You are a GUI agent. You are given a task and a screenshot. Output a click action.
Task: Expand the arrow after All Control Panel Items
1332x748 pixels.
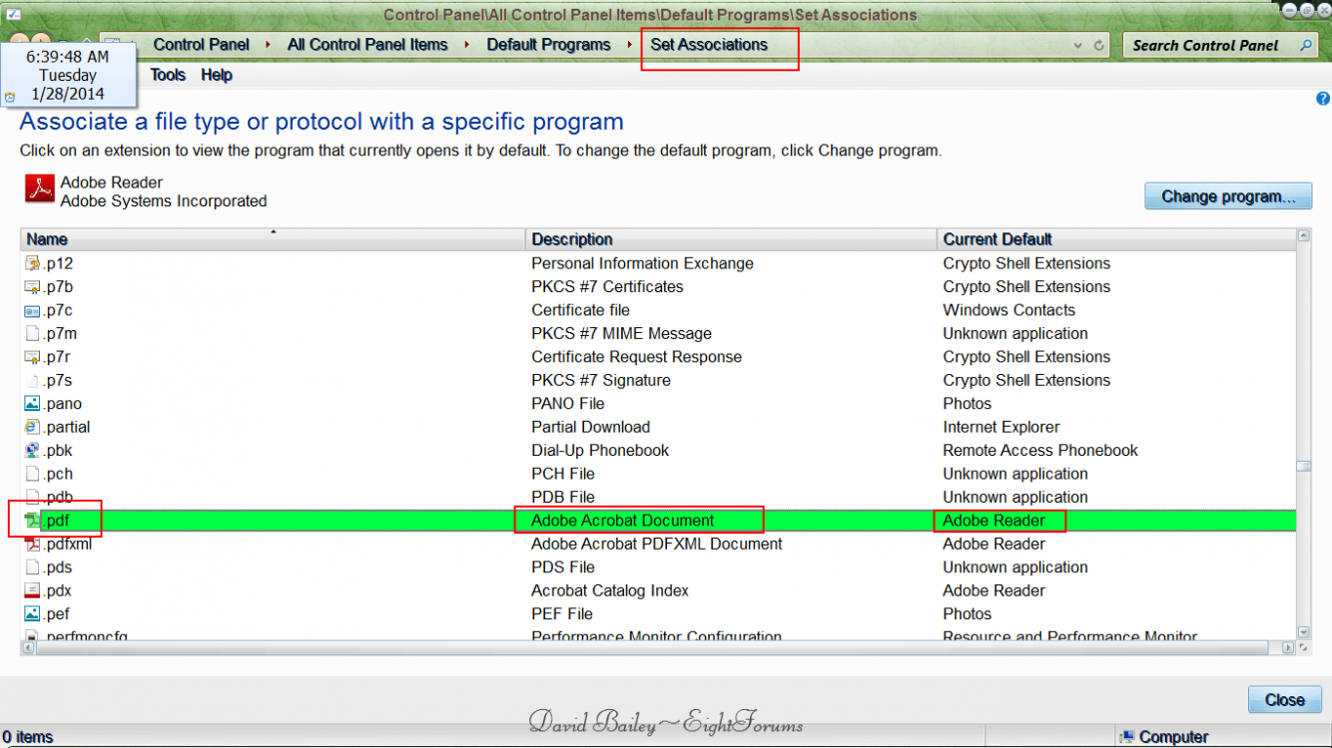pyautogui.click(x=467, y=45)
